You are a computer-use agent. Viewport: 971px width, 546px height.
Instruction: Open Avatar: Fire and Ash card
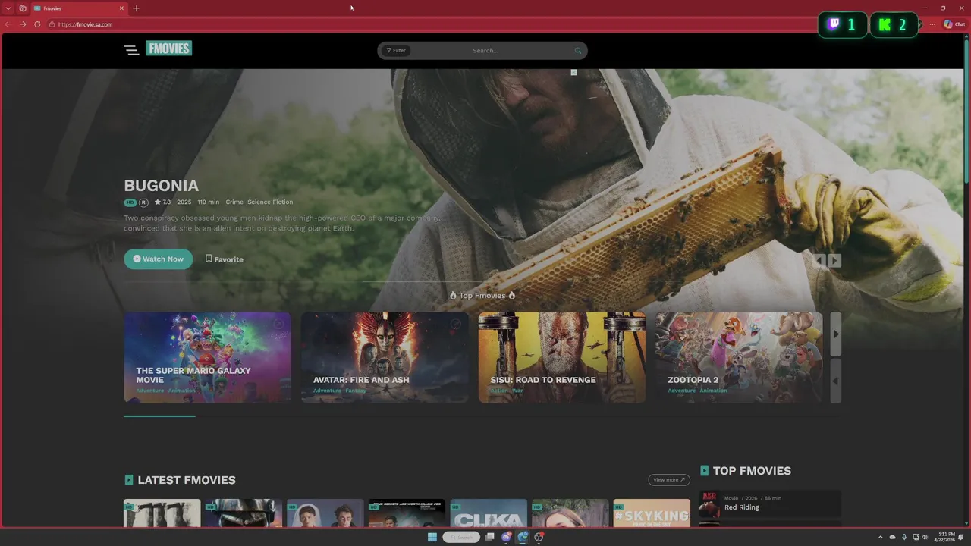[x=385, y=357]
